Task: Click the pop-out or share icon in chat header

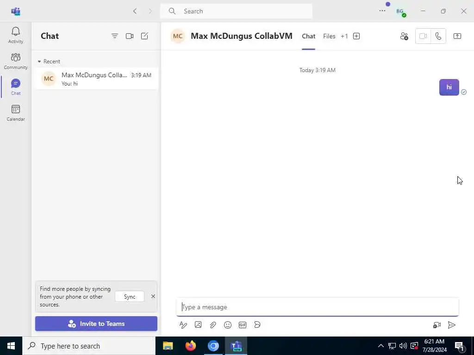Action: pos(457,36)
